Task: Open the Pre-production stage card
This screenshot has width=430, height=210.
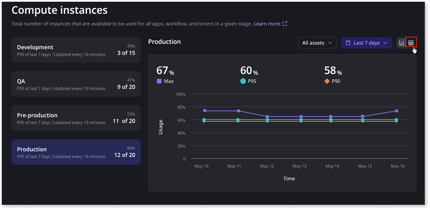Action: tap(76, 118)
